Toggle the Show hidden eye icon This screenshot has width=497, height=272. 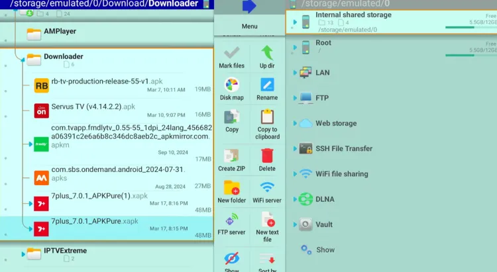tap(232, 258)
